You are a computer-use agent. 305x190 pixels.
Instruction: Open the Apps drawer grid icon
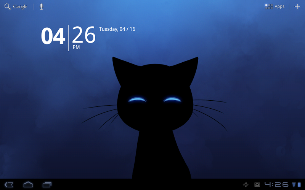click(x=269, y=6)
